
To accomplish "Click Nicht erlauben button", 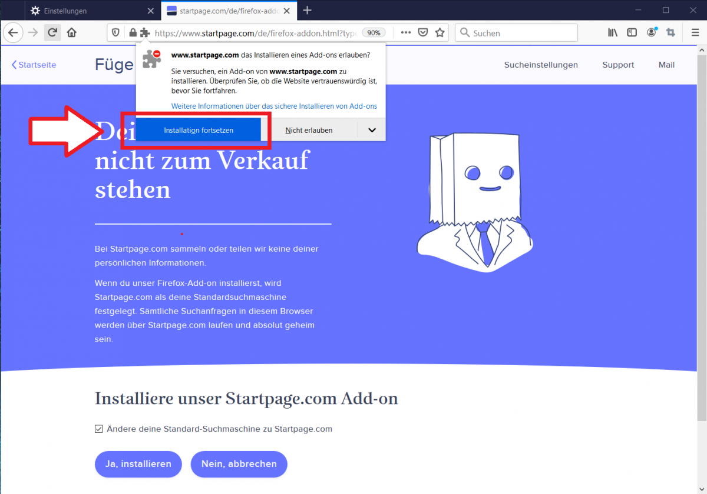I will (x=309, y=130).
